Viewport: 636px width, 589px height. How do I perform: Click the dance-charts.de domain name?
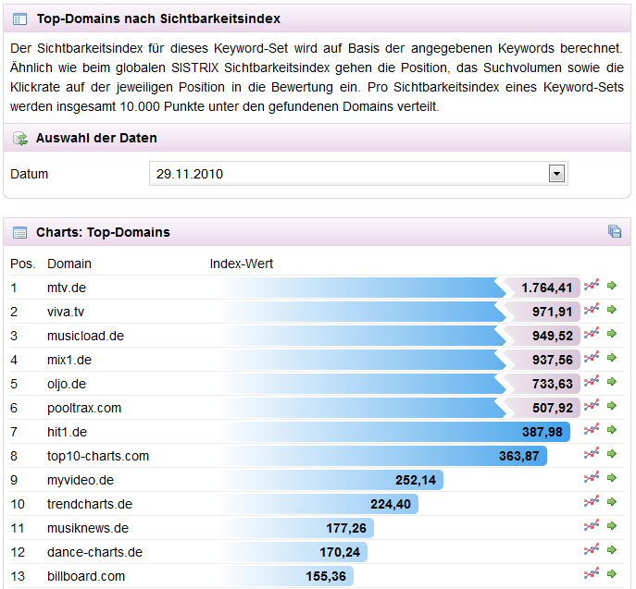(95, 552)
